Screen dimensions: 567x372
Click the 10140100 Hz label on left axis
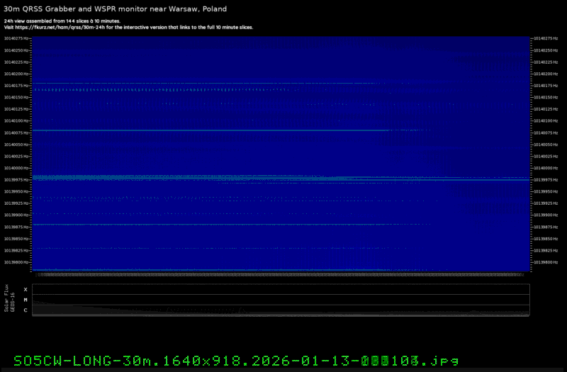(x=17, y=121)
